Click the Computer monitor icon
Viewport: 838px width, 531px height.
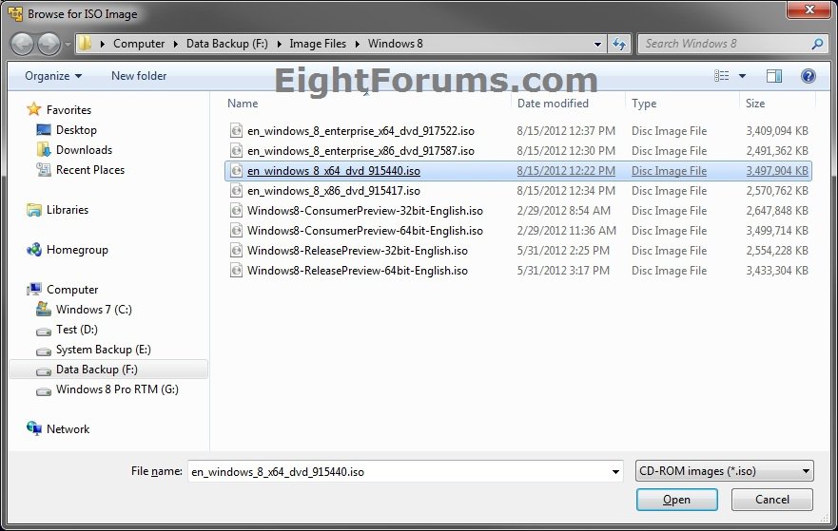click(34, 290)
